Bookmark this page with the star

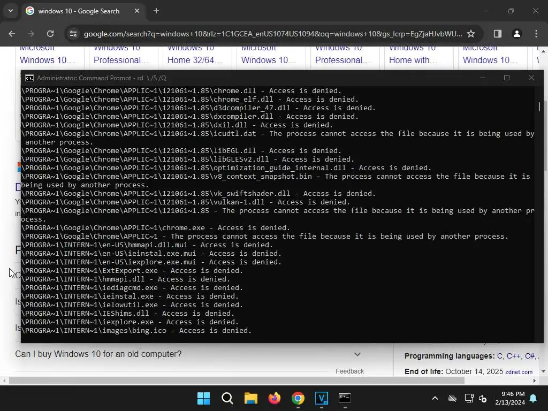[x=471, y=34]
